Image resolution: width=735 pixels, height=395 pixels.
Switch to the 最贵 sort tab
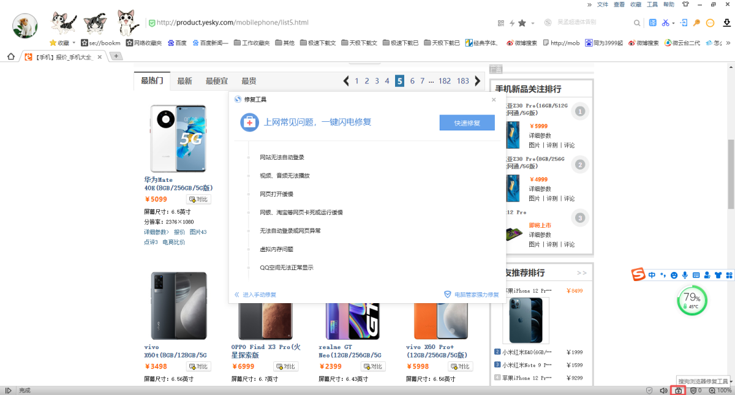click(x=249, y=81)
